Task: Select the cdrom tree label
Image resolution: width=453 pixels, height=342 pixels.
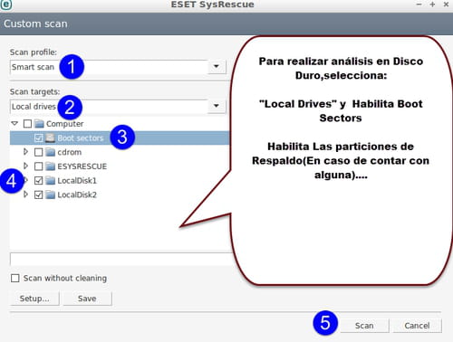Action: [x=70, y=152]
